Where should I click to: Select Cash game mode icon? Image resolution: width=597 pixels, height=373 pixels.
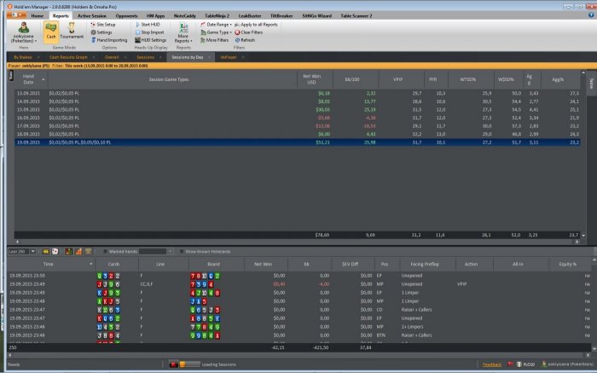[51, 32]
